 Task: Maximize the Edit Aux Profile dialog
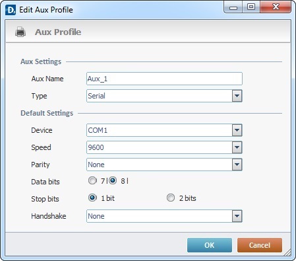point(251,7)
